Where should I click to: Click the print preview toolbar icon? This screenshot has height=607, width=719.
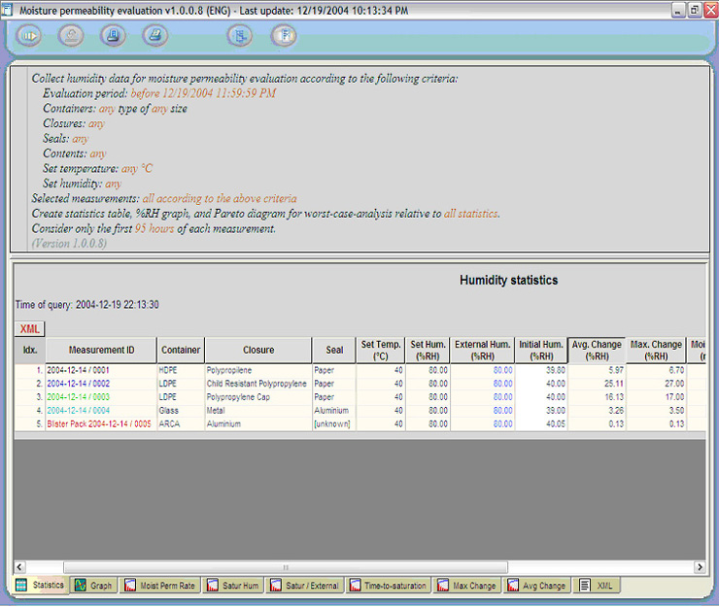click(155, 36)
